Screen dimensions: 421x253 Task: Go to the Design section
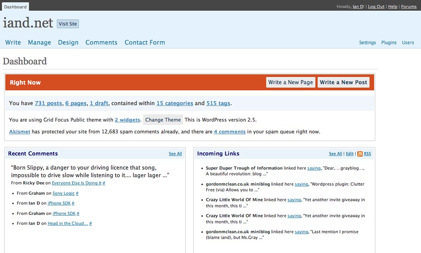pyautogui.click(x=68, y=42)
